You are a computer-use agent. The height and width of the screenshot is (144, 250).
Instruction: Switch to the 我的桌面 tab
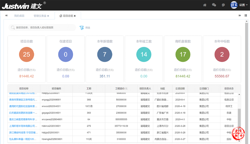click(x=19, y=16)
